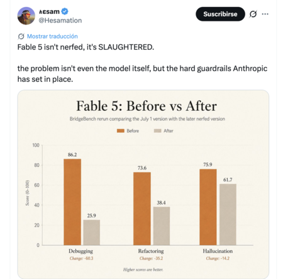The height and width of the screenshot is (279, 283).
Task: Open Grok icon next to Suscribirse
Action: [253, 14]
